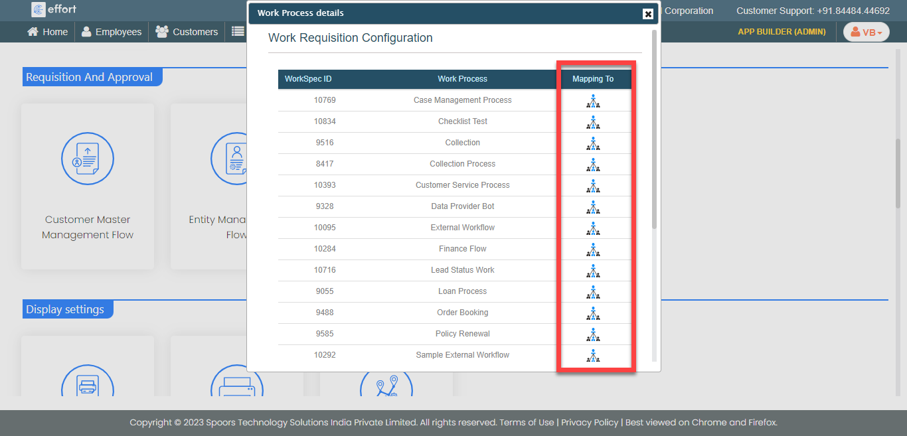Click mapping icon for Checklist Test row
The height and width of the screenshot is (436, 907).
point(593,122)
